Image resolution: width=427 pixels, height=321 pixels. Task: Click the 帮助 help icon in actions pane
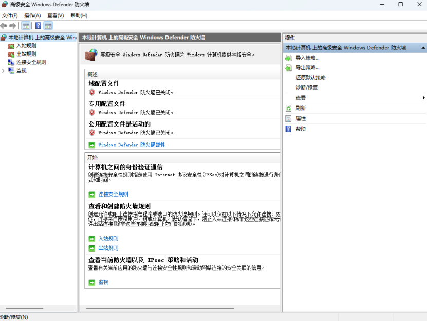coord(288,129)
